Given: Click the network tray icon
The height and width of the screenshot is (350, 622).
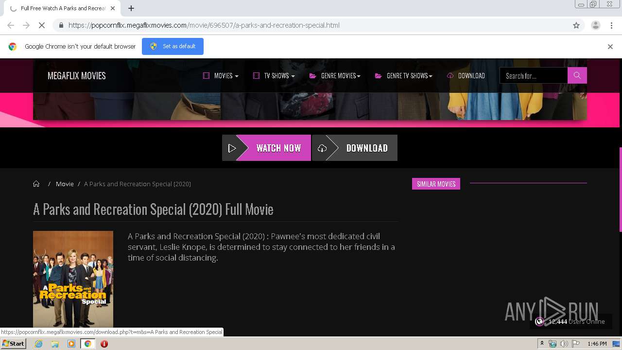Looking at the screenshot, I should [x=553, y=344].
